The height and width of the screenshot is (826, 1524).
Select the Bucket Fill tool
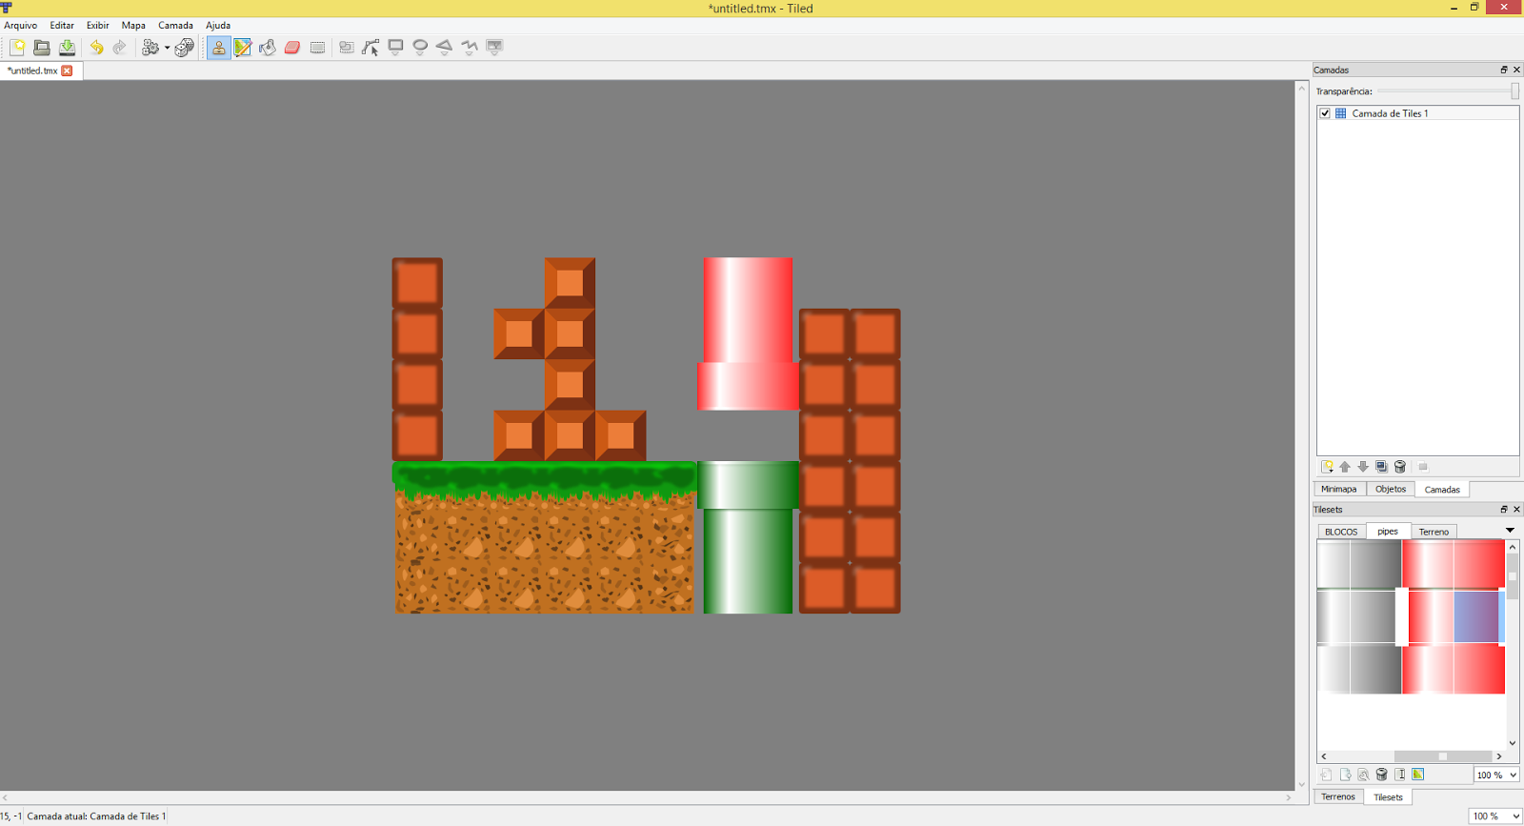pyautogui.click(x=268, y=47)
